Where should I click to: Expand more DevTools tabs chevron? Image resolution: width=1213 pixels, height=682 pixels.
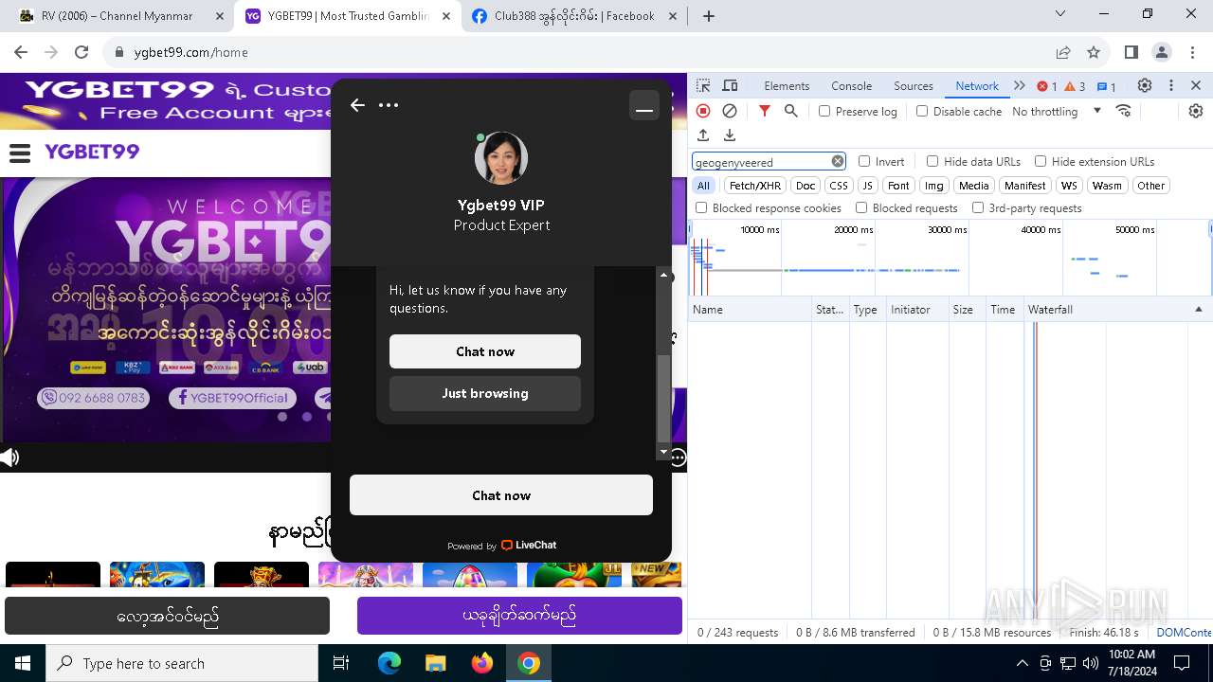1020,85
